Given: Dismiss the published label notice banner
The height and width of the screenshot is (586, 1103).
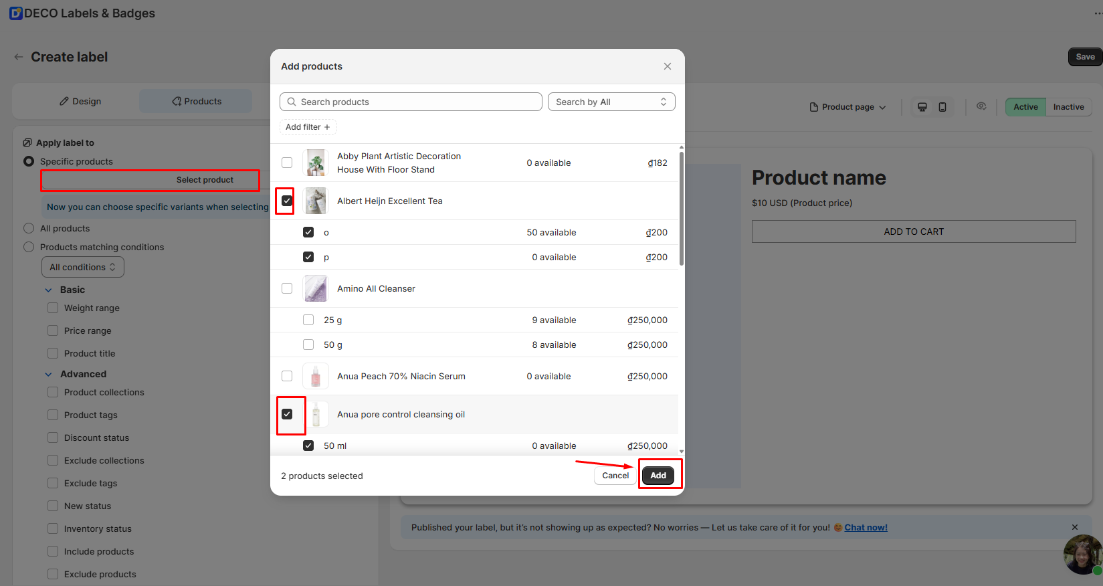Looking at the screenshot, I should tap(1074, 527).
